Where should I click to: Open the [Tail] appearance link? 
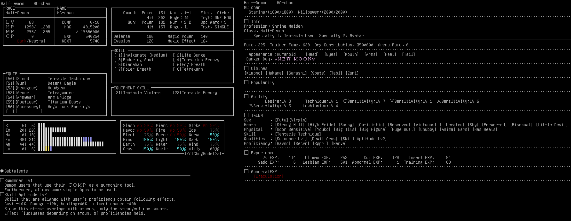tap(409, 54)
